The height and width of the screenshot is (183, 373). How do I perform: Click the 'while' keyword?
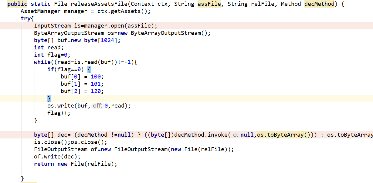pos(42,62)
